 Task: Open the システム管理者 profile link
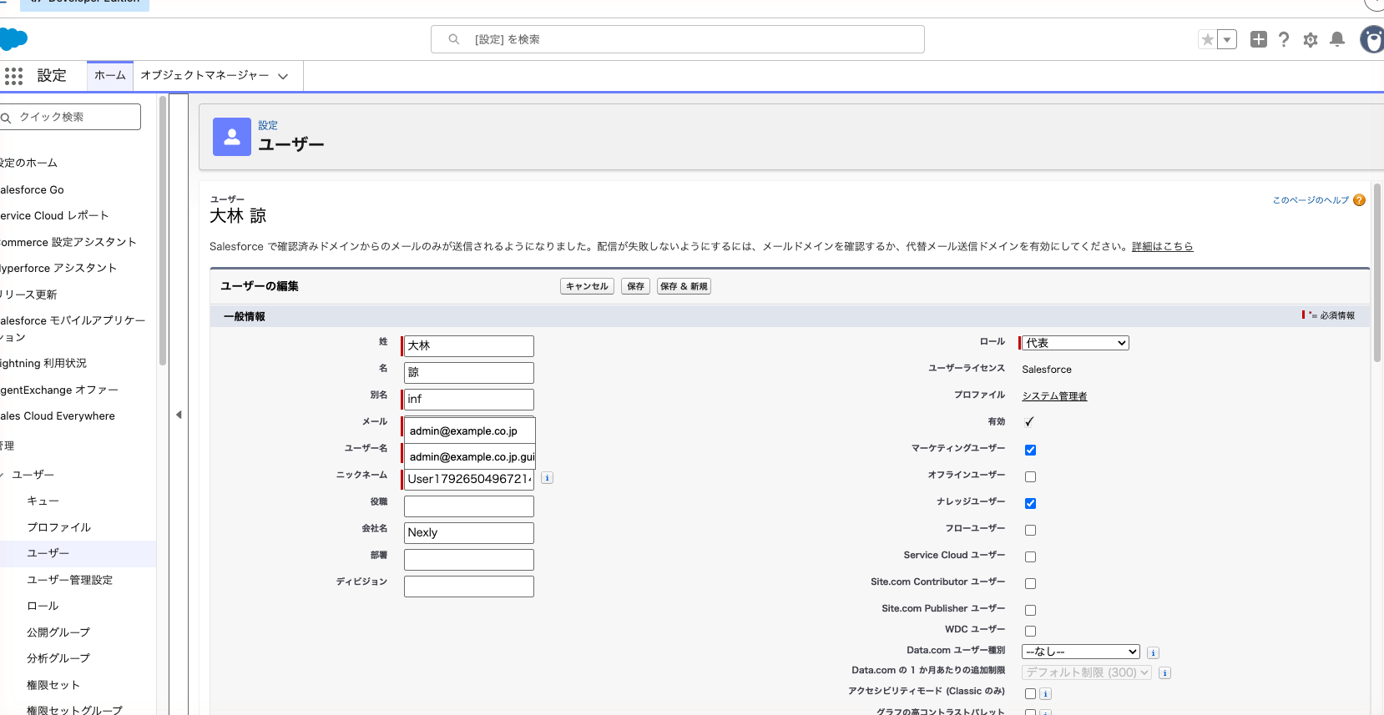[x=1054, y=396]
